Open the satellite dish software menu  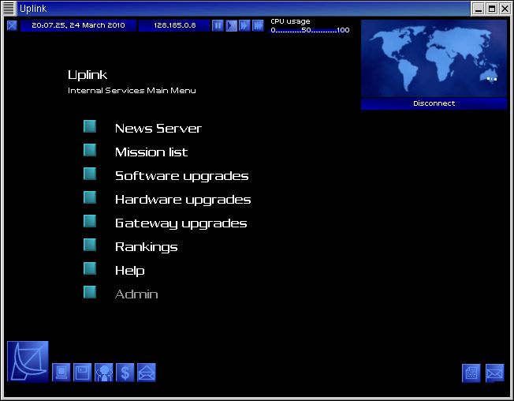pos(28,362)
